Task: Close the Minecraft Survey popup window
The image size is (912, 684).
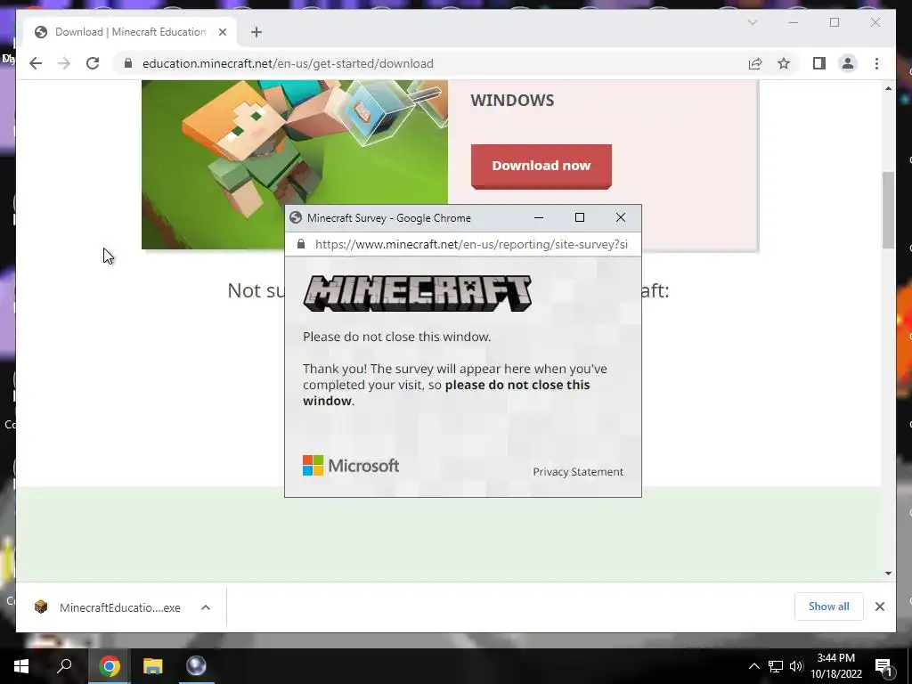Action: point(621,217)
